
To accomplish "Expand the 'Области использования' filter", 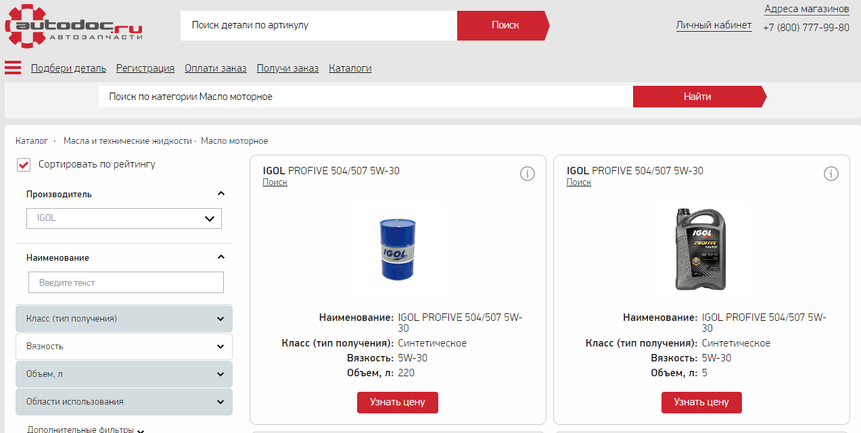I will point(124,401).
